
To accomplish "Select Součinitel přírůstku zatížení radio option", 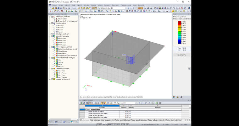I will [54, 55].
